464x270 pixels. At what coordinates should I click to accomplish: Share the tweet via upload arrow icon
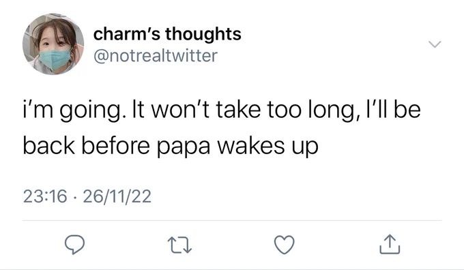(390, 245)
